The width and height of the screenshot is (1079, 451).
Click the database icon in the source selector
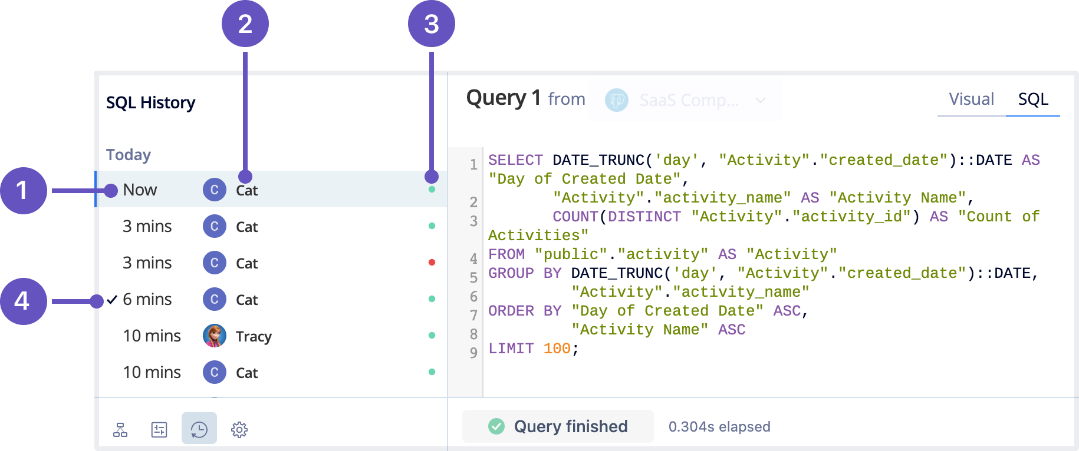(x=617, y=100)
